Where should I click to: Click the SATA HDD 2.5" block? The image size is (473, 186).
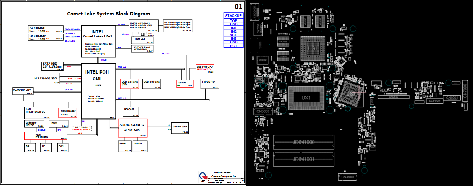(x=53, y=66)
